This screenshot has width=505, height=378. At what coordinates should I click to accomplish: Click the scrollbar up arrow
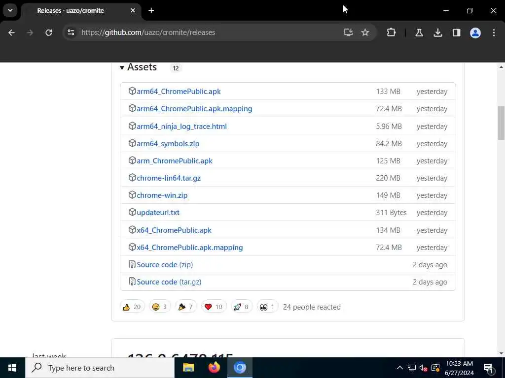pyautogui.click(x=501, y=67)
